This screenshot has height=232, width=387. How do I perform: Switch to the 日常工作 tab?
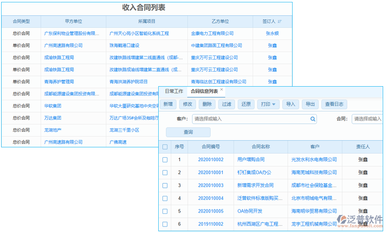tap(175, 91)
